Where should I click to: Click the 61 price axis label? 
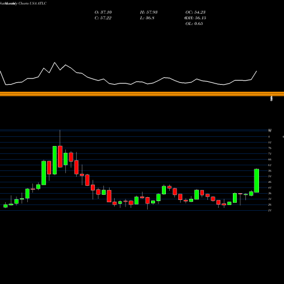point(270,165)
